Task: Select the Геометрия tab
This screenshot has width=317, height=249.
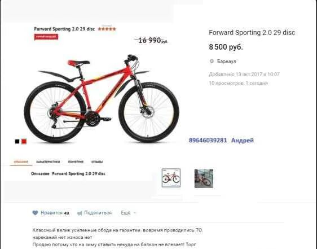Action: click(x=76, y=161)
